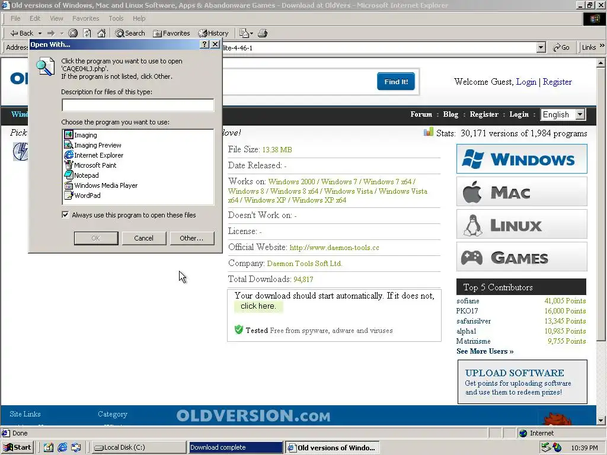Click the file type description field
Screen dimensions: 607x455
click(138, 105)
